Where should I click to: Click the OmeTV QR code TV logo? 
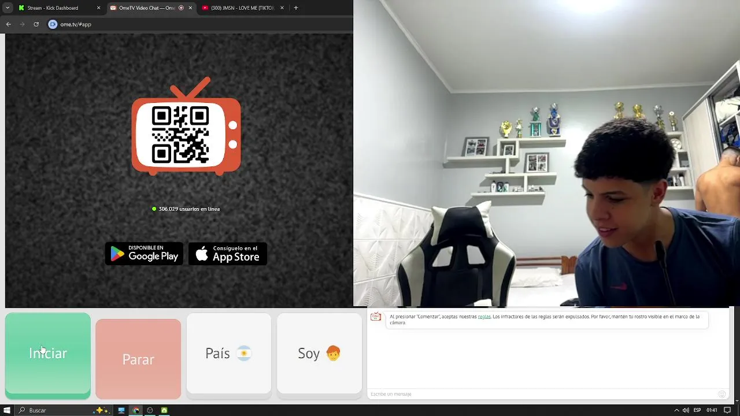[186, 126]
